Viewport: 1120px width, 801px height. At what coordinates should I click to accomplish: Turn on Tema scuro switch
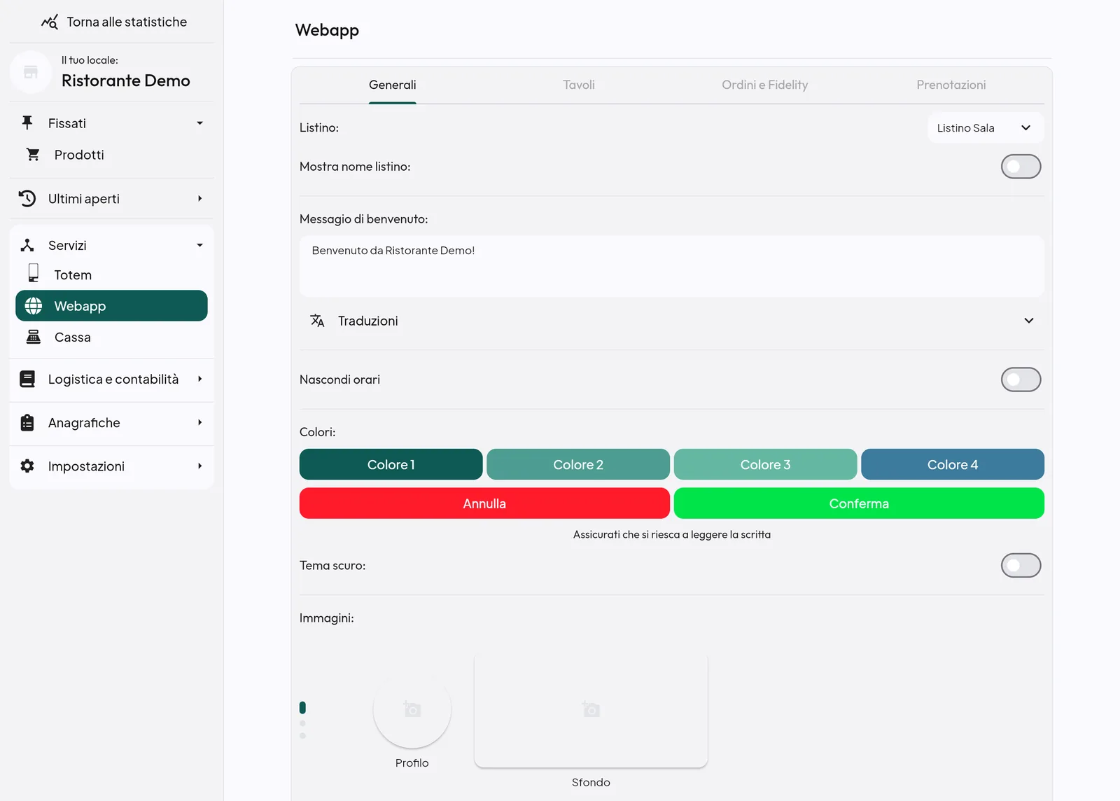(x=1021, y=565)
